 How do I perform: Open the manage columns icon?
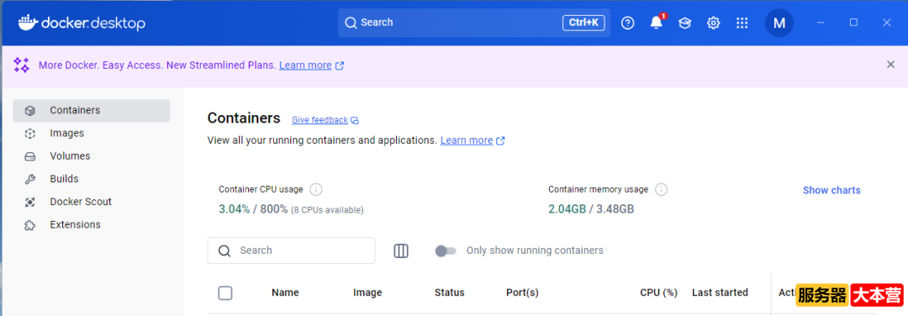[401, 250]
